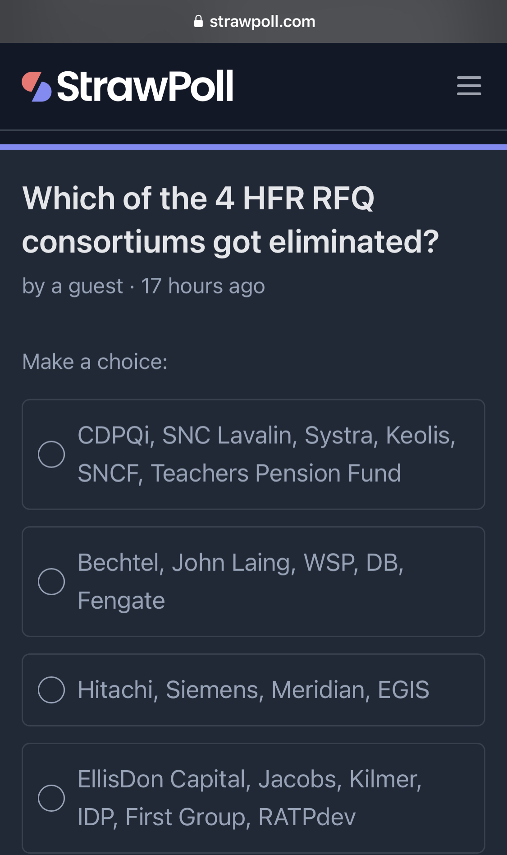Click the 'by a guest' author text
Image resolution: width=507 pixels, height=855 pixels.
[x=73, y=286]
